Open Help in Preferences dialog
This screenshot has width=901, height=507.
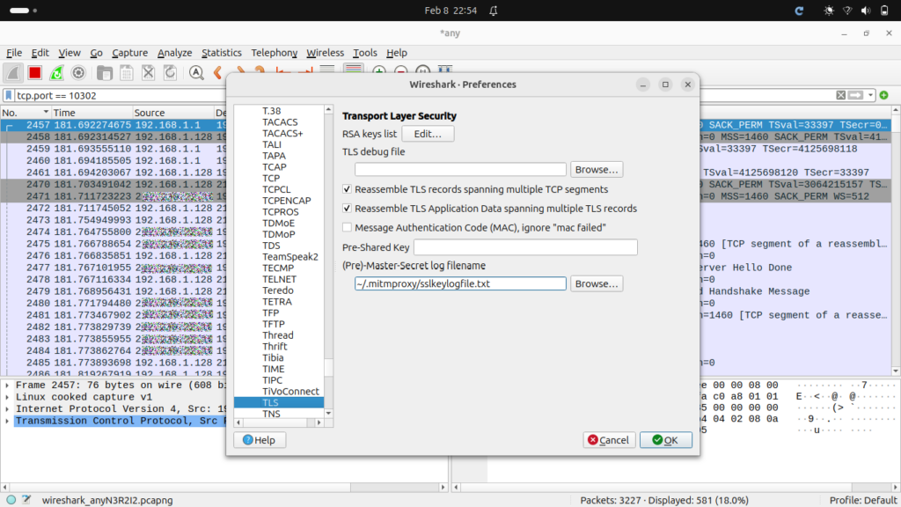pos(260,440)
